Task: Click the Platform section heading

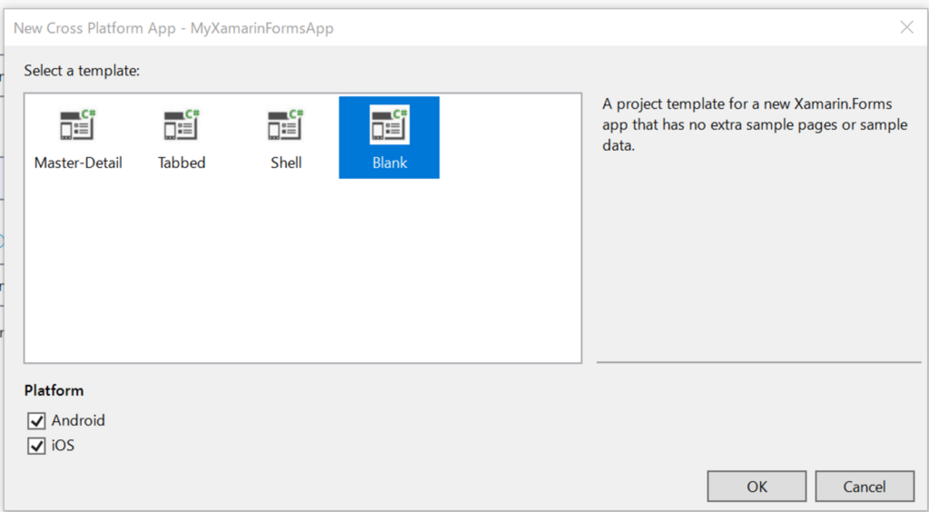Action: tap(54, 390)
